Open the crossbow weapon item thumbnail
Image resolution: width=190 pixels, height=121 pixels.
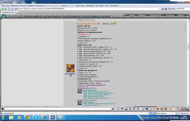tap(70, 68)
